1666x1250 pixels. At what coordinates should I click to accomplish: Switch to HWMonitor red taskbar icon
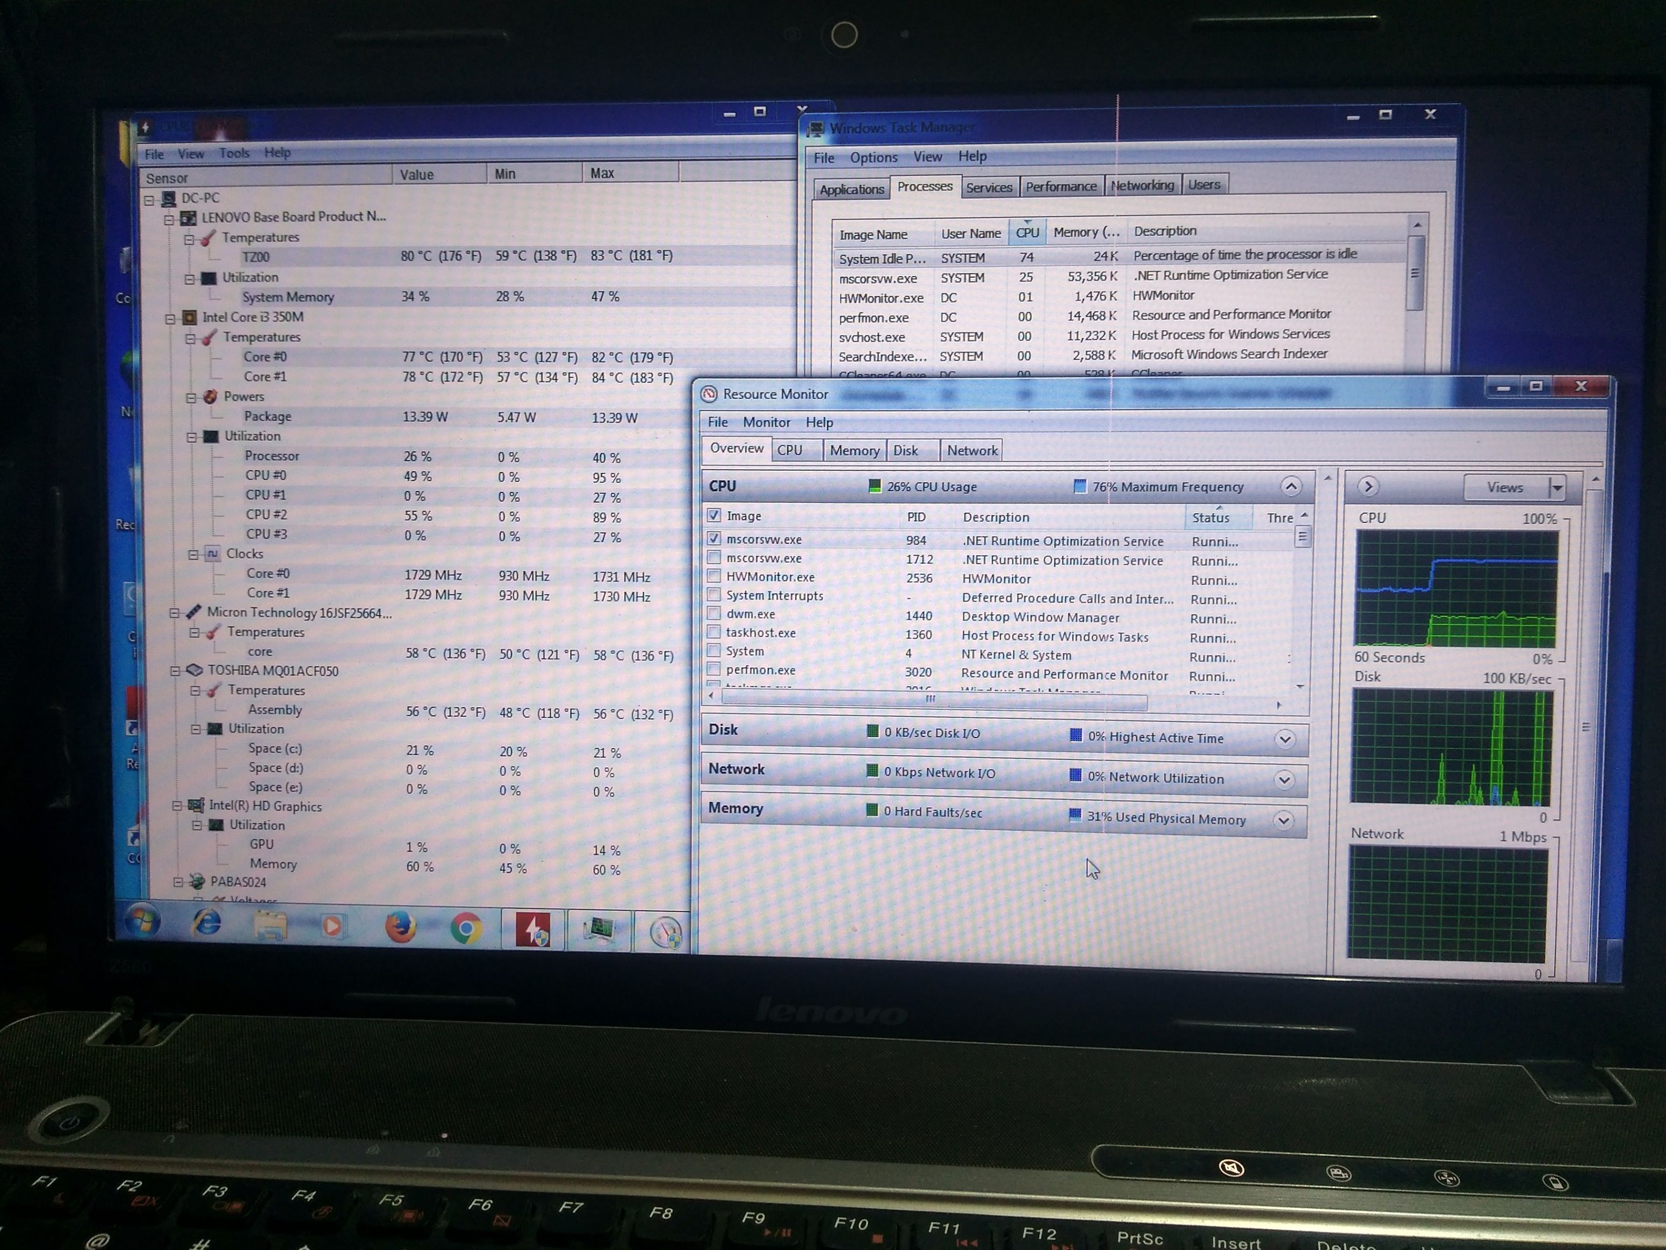pyautogui.click(x=532, y=931)
